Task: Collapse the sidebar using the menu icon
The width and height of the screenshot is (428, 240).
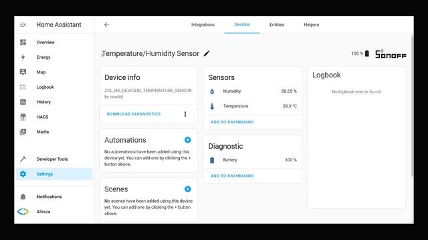Action: coord(23,25)
